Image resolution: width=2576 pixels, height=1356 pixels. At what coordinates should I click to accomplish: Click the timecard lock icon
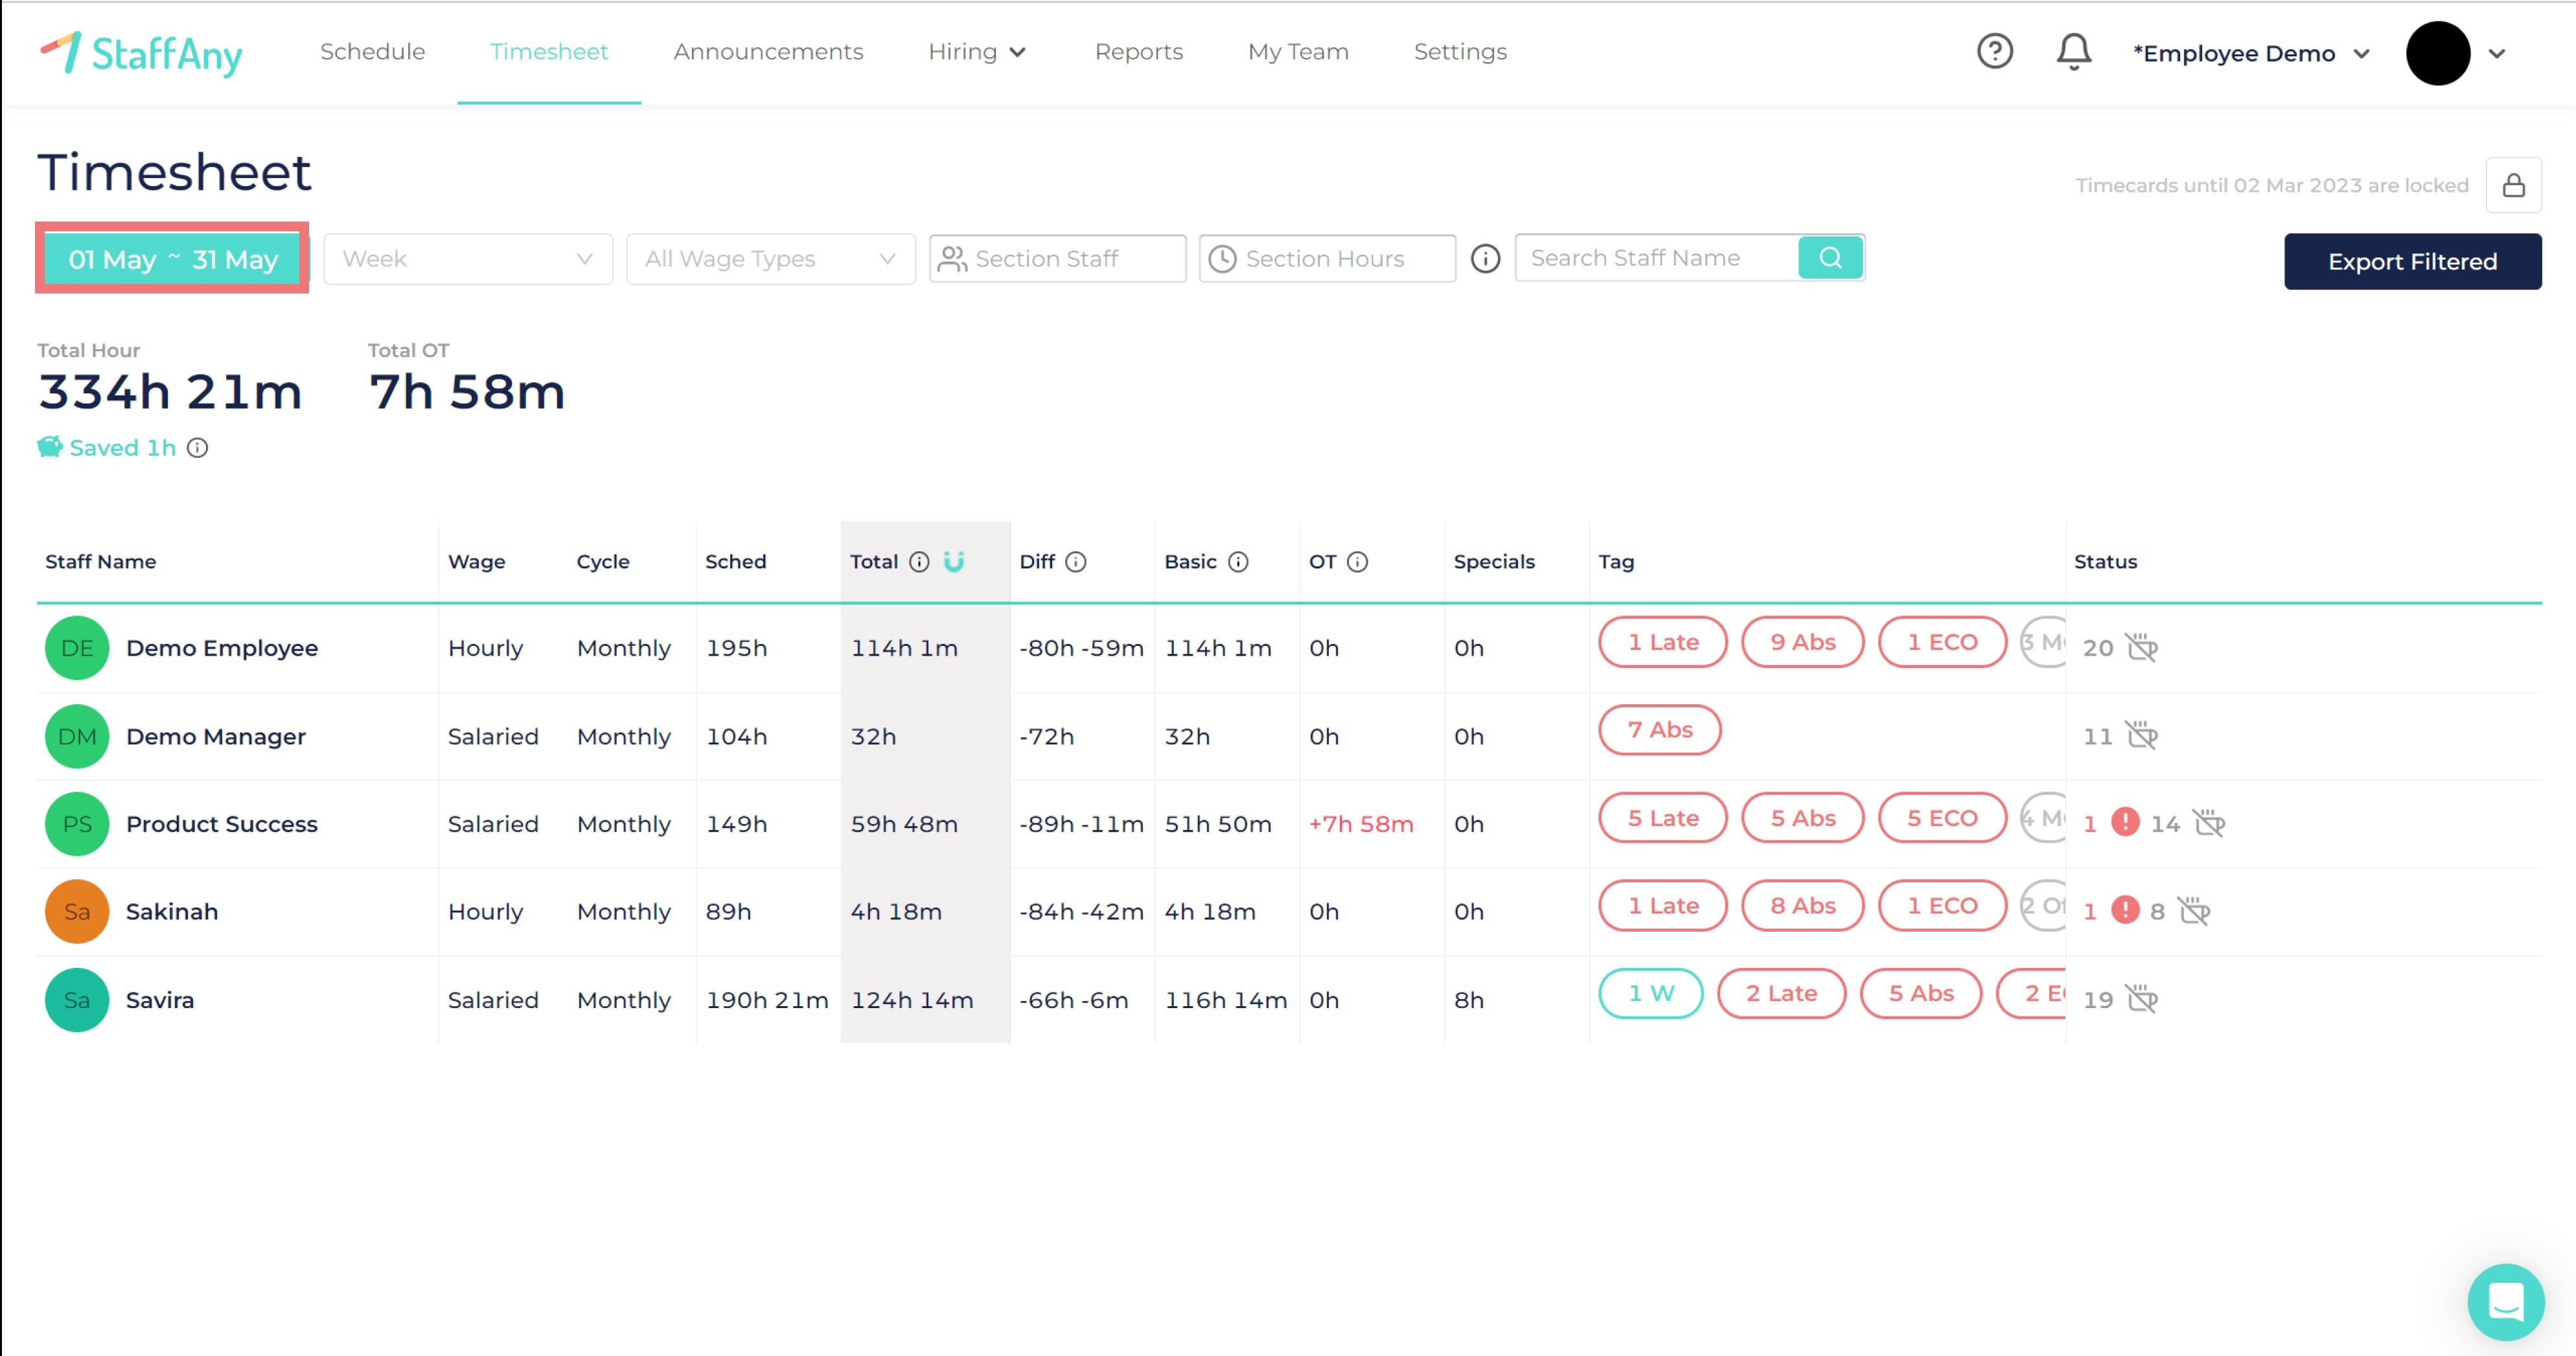click(2513, 185)
